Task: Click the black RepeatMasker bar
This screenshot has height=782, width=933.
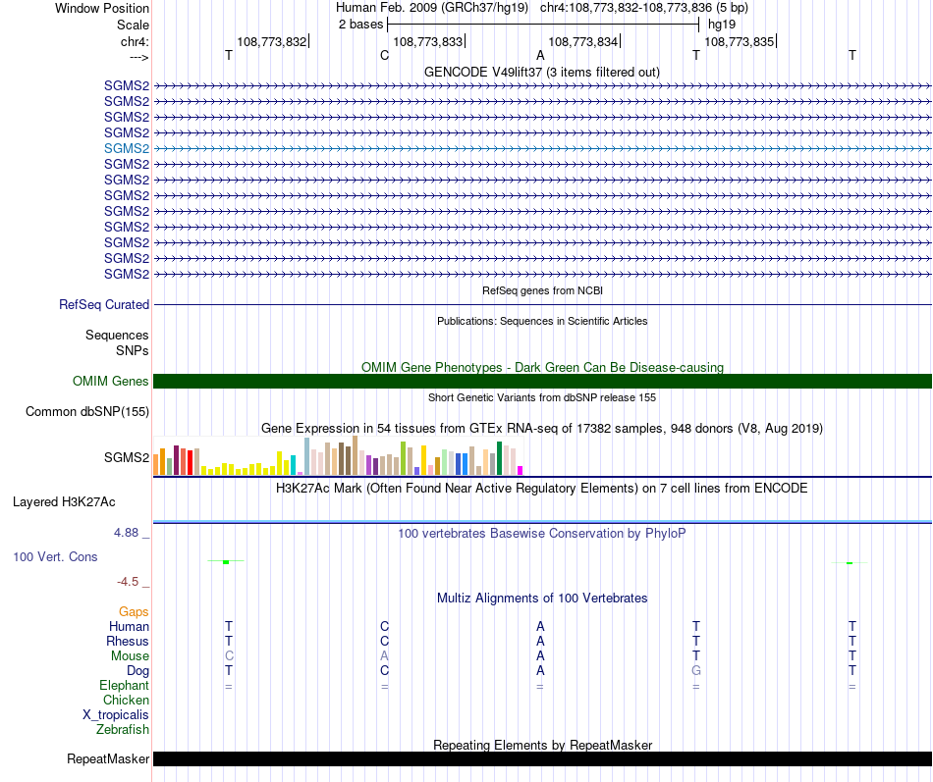Action: pyautogui.click(x=543, y=758)
